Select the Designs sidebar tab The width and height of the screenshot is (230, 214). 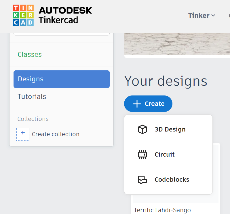tap(61, 79)
